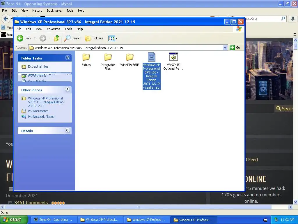Open Mypal History menu
Screen dimensions: 298x224
click(37, 11)
